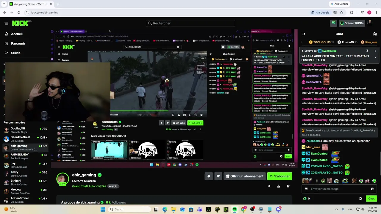Toggle notification bell for abir_gaming
The image size is (381, 214).
click(x=209, y=176)
